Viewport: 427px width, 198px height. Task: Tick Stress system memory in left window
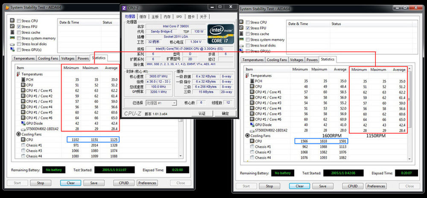19,38
